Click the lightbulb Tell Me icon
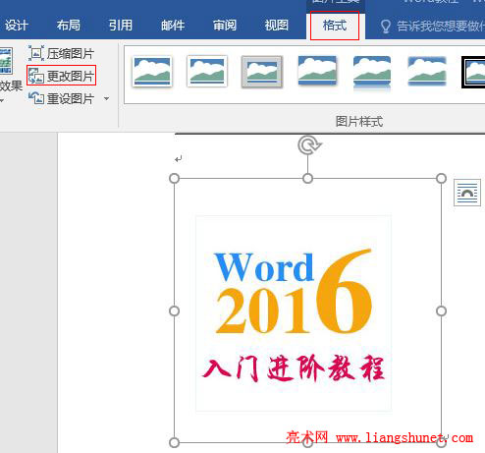Image resolution: width=485 pixels, height=453 pixels. [386, 27]
